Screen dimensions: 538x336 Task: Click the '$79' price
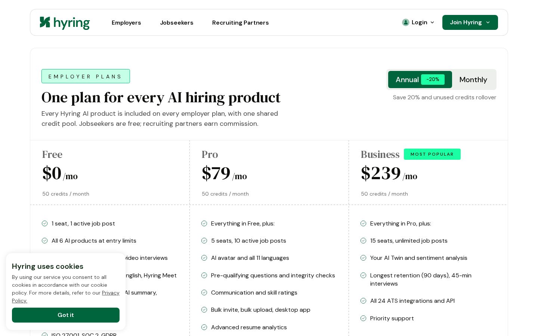216,173
